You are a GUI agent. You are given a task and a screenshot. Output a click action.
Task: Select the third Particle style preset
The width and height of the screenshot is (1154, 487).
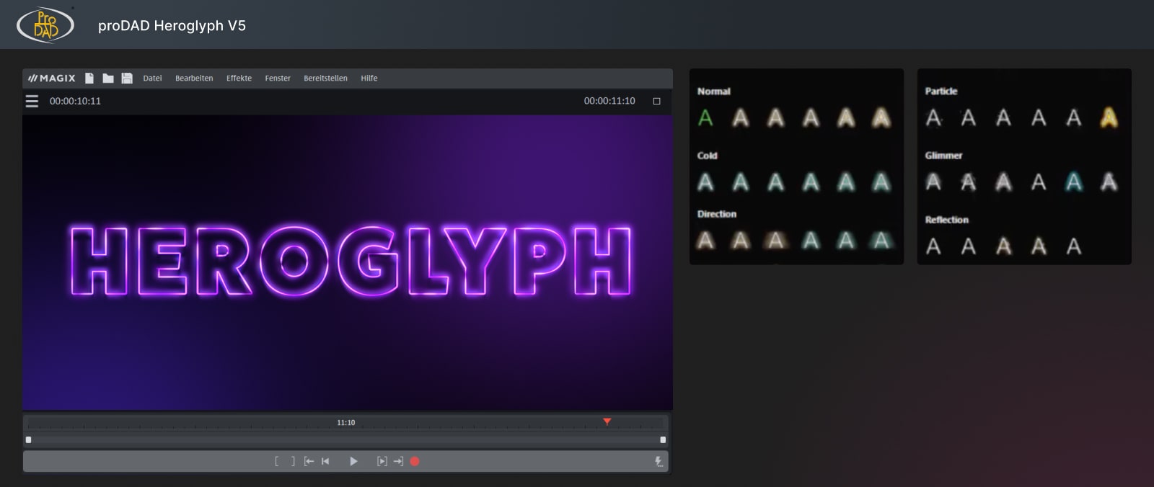pyautogui.click(x=1003, y=117)
